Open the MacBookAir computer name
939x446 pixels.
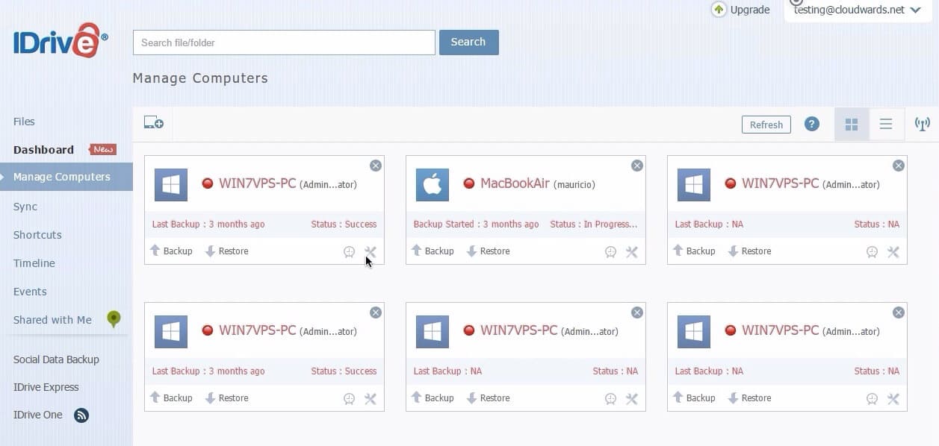point(515,183)
